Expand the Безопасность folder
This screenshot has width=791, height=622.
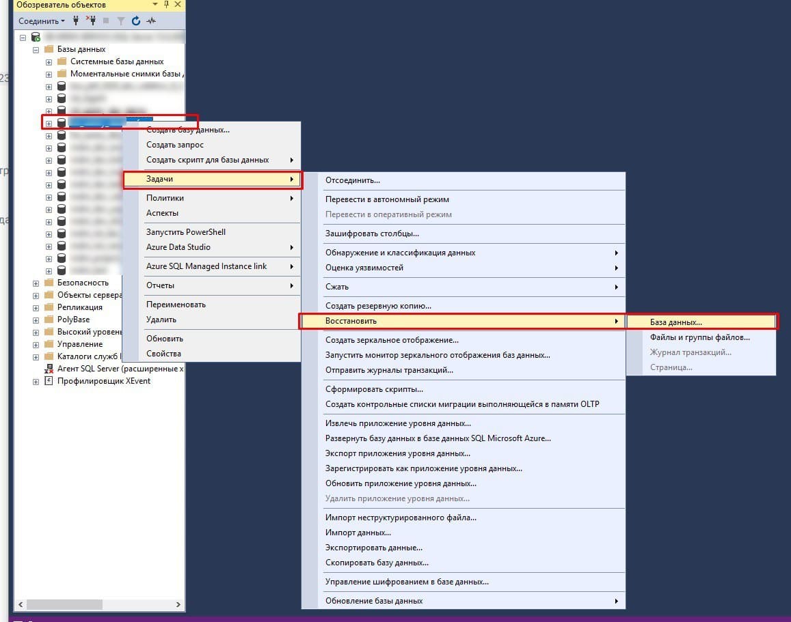click(x=36, y=283)
